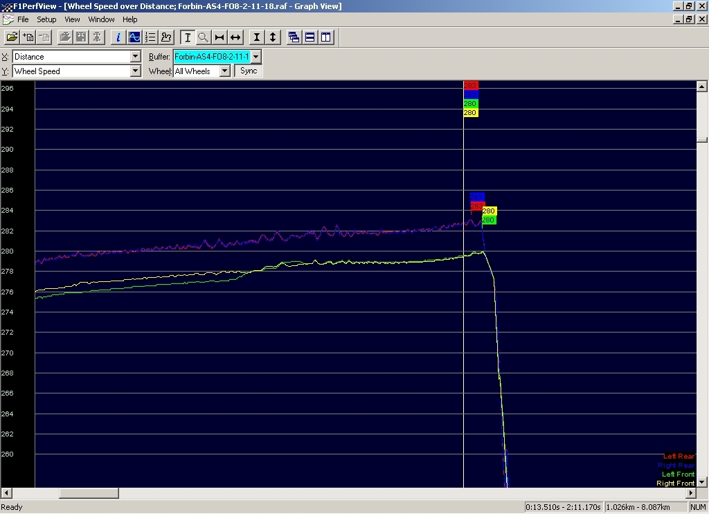The width and height of the screenshot is (709, 514).
Task: Click the 296 label on the Y axis
Action: [7, 88]
